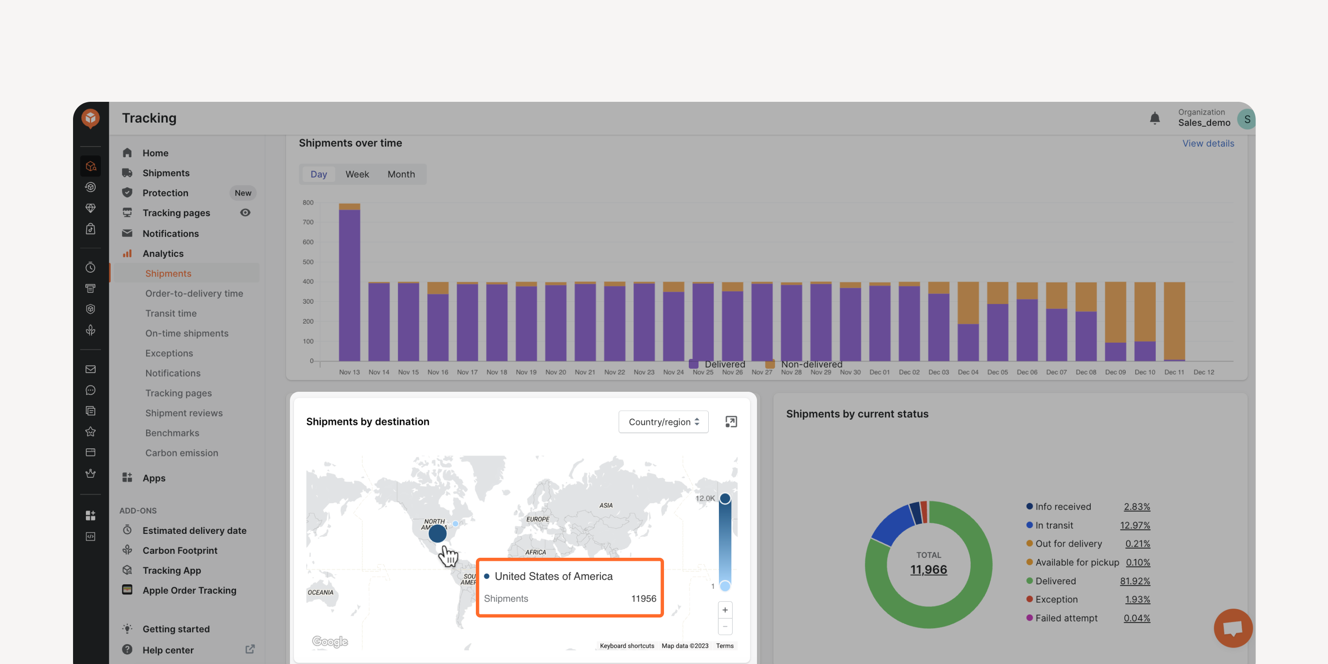Open the notifications bell icon

tap(1154, 119)
